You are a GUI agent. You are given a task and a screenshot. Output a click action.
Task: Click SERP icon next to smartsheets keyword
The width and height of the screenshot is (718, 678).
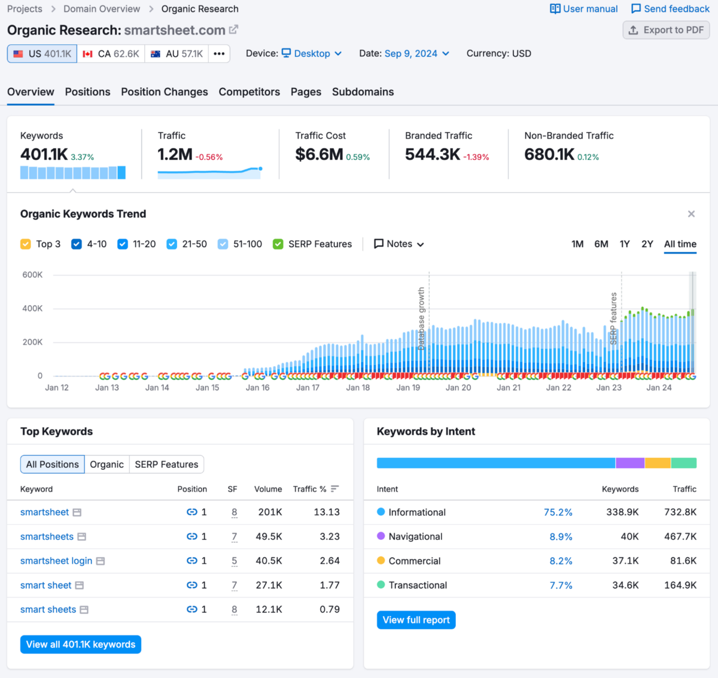(82, 537)
